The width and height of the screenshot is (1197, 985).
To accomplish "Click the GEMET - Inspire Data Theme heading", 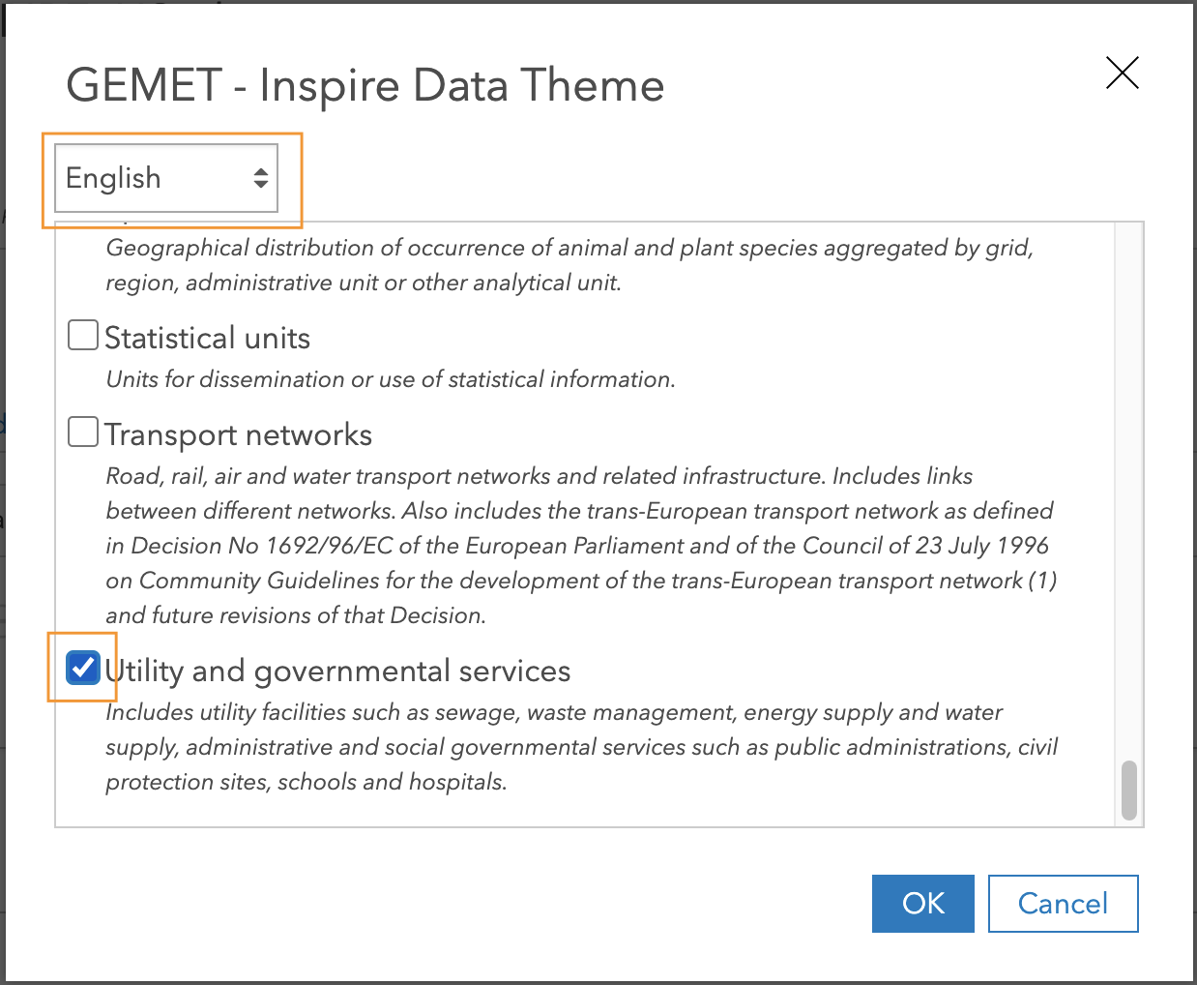I will coord(365,85).
